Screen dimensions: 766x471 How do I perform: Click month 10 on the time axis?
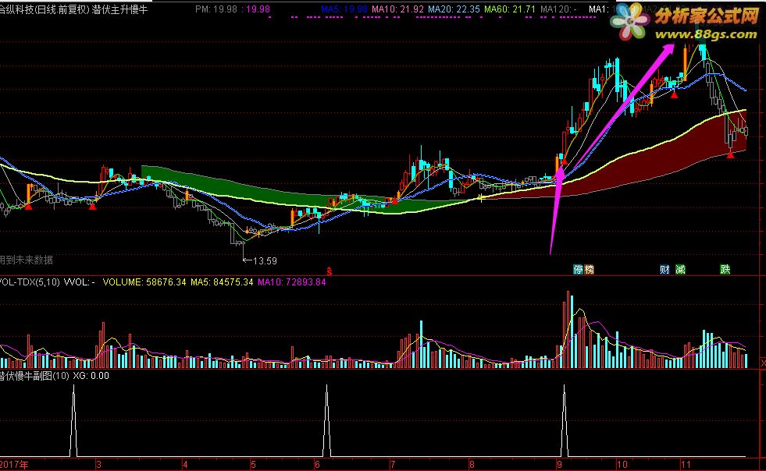pos(622,465)
